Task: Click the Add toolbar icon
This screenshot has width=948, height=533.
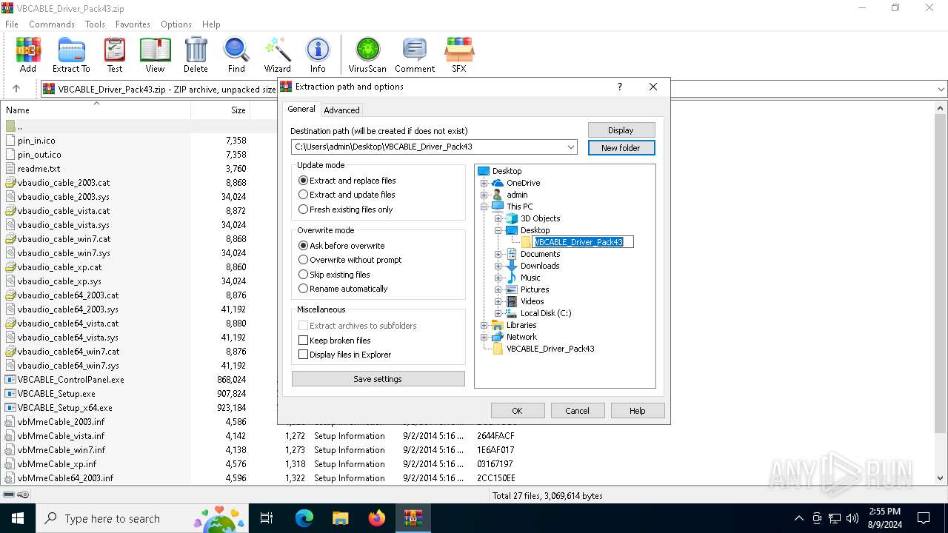Action: (28, 55)
